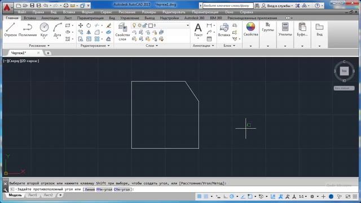This screenshot has width=361, height=203.
Task: Click the Trim tool icon
Action: pyautogui.click(x=97, y=25)
